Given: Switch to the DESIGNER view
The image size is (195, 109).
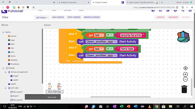Looking at the screenshot, I should (x=173, y=17).
